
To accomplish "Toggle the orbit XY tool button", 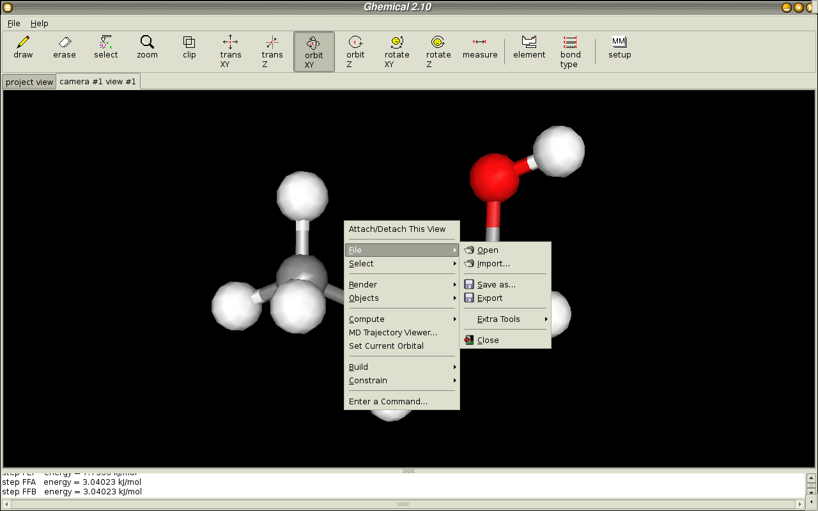I will click(x=314, y=52).
